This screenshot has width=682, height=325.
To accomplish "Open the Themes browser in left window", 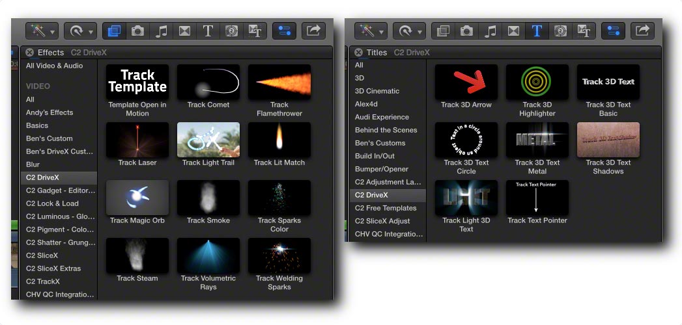I will click(255, 31).
